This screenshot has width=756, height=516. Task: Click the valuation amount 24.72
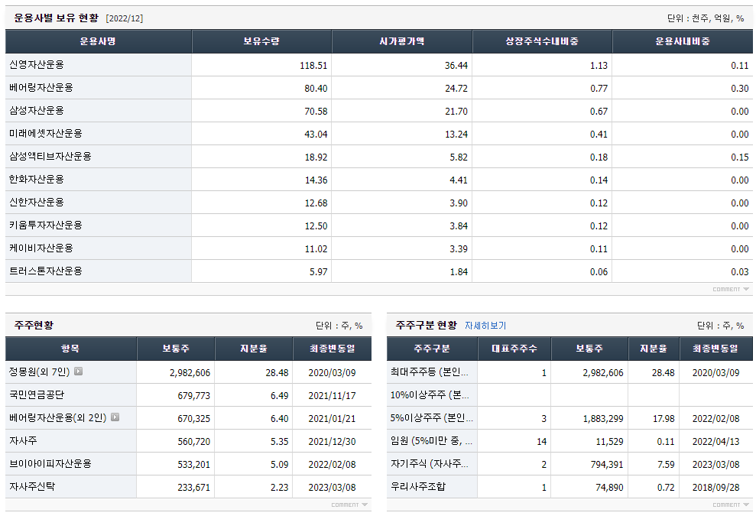click(456, 88)
